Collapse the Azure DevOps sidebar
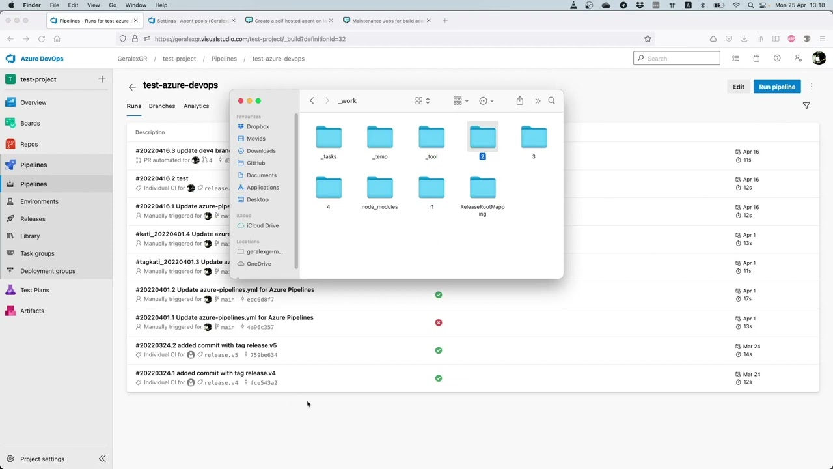The image size is (833, 469). 102,459
